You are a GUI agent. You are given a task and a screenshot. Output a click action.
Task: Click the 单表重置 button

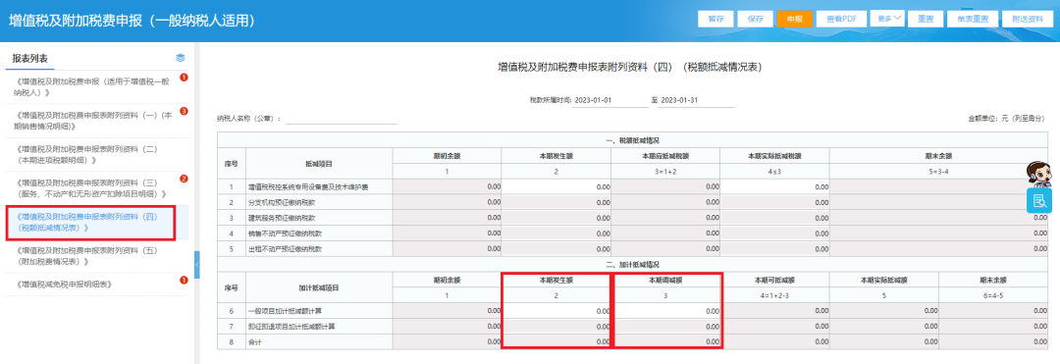click(972, 19)
